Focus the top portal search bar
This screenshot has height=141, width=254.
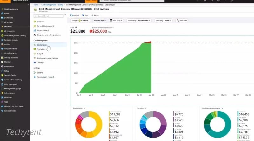tap(132, 1)
